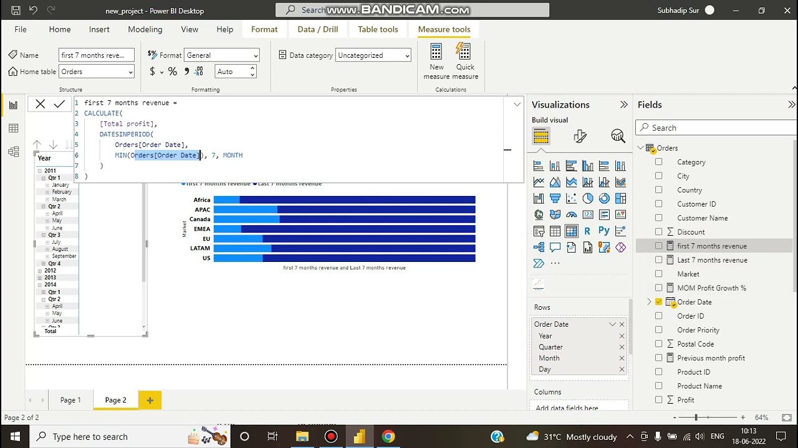Select the stacked bar chart visual

tap(539, 166)
